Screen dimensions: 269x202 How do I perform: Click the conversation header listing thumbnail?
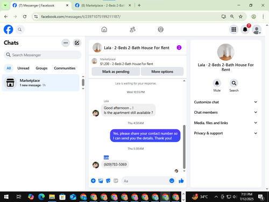[x=97, y=47]
